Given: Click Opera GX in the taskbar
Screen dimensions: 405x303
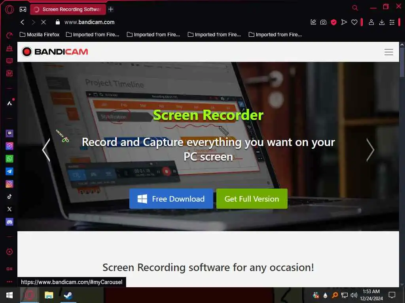Looking at the screenshot, I should [29, 295].
